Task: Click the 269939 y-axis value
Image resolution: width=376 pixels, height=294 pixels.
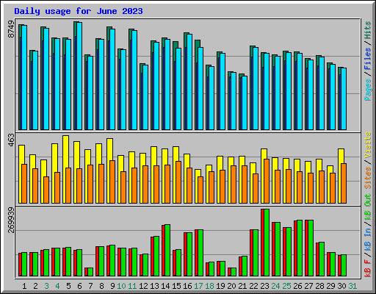Action: pos(11,220)
